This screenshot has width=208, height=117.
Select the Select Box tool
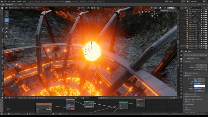(6, 12)
